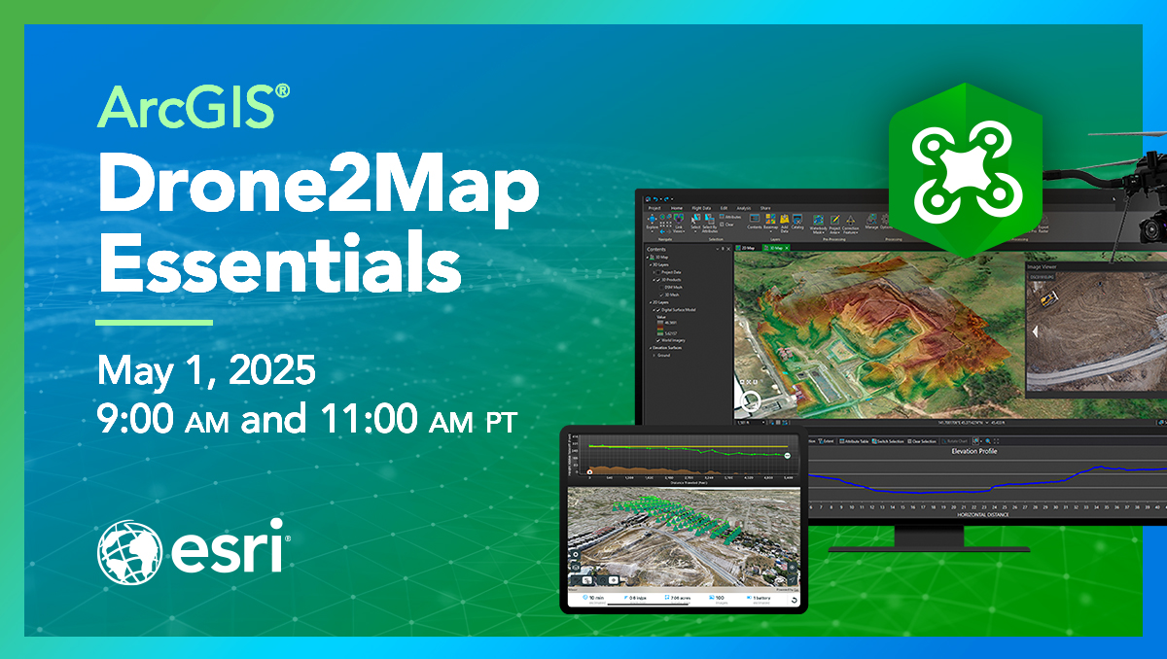
Task: Collapse the Elevation Surfaces group
Action: pos(651,348)
